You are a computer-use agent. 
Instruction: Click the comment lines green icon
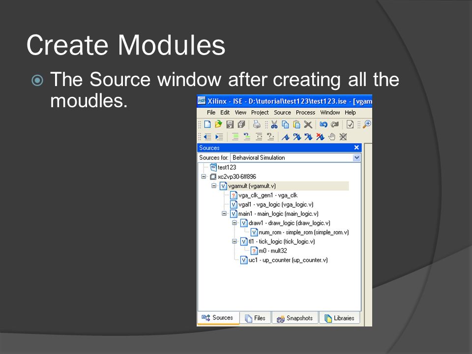click(236, 137)
